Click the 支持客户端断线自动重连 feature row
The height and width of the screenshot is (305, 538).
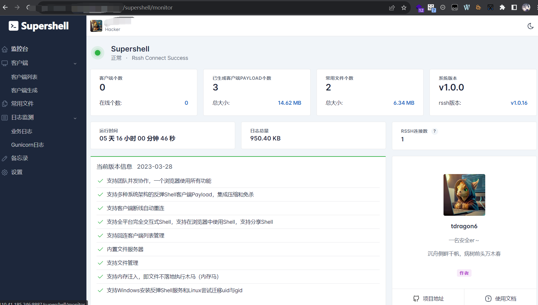[x=238, y=208]
